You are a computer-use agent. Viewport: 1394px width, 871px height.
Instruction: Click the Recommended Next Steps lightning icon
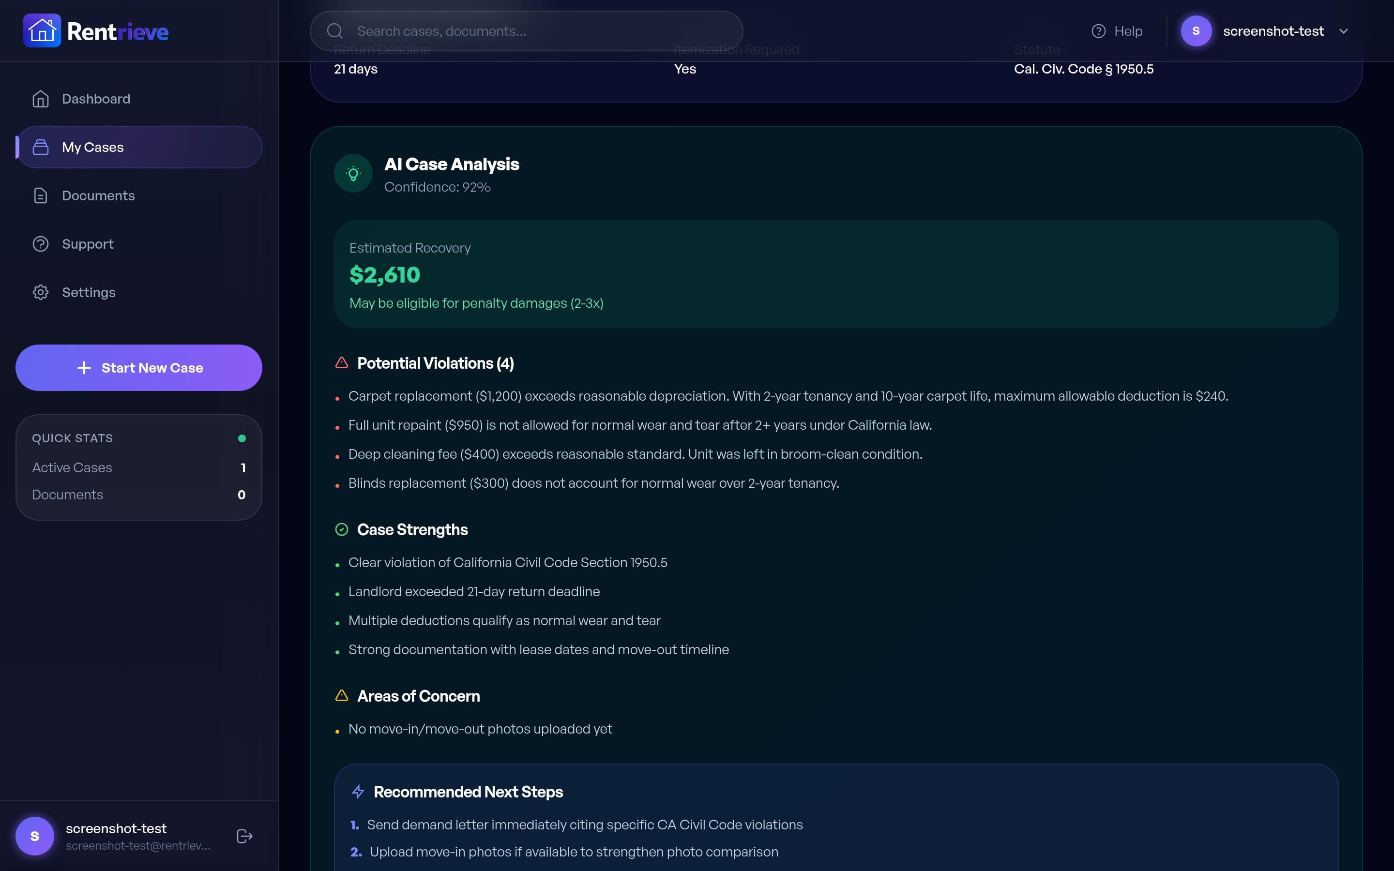pyautogui.click(x=358, y=791)
